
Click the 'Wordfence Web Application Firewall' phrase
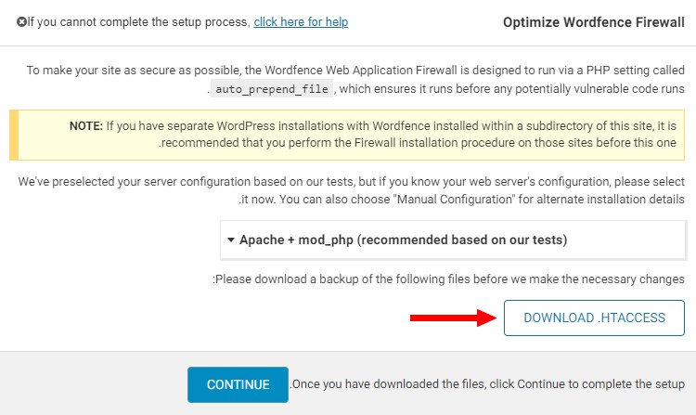click(361, 71)
